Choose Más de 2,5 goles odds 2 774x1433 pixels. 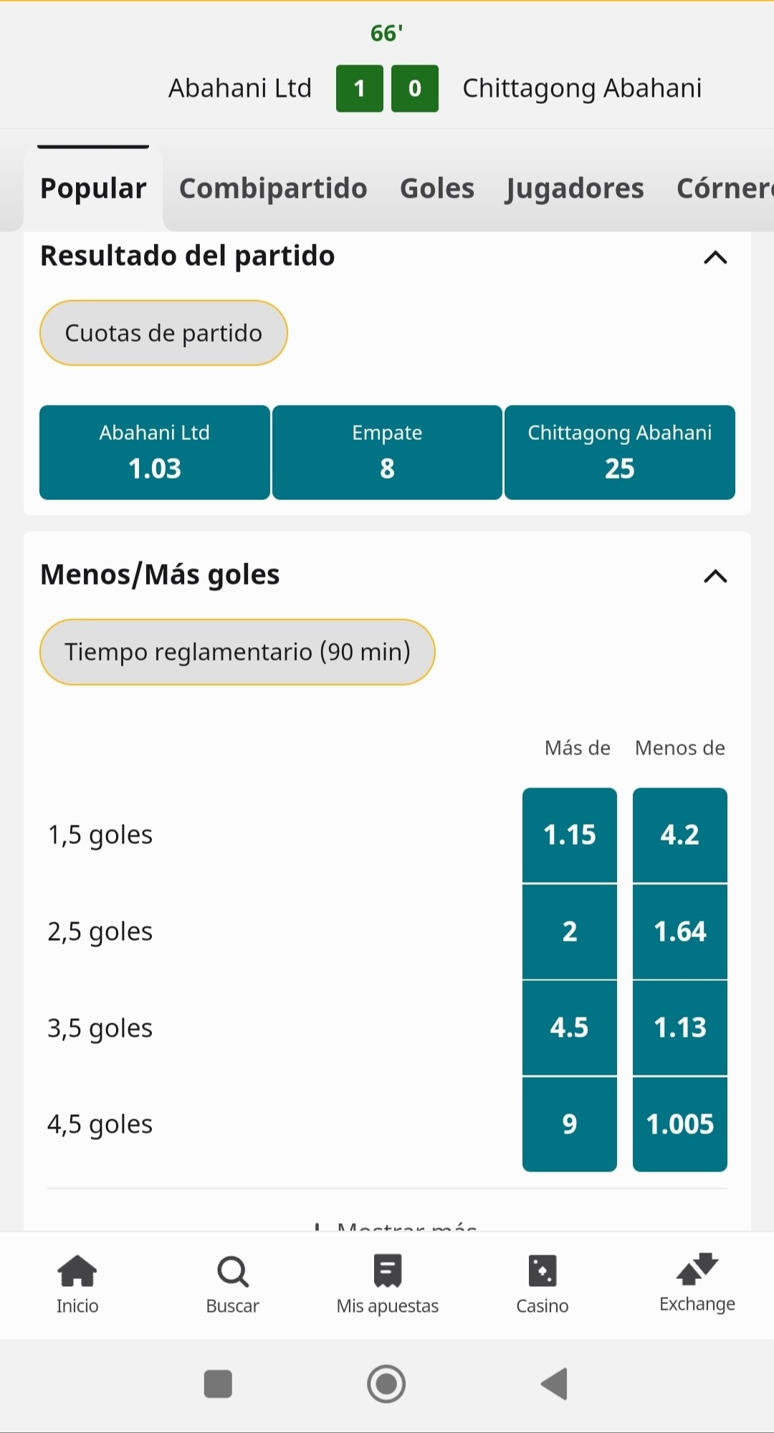pos(570,931)
